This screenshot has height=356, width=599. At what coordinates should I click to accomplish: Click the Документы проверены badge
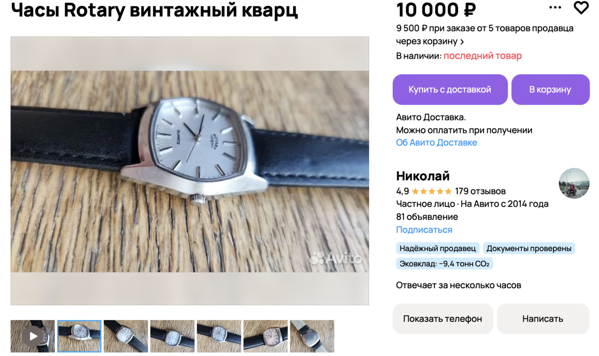pos(529,248)
